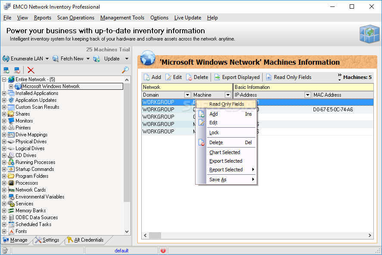Viewport: 382px width, 255px height.
Task: Open the Management Tools menu
Action: point(122,18)
